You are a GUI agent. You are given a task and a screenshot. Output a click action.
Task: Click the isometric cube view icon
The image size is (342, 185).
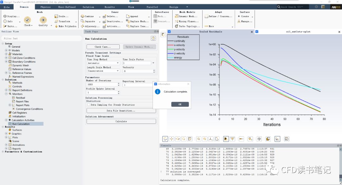(x=259, y=139)
